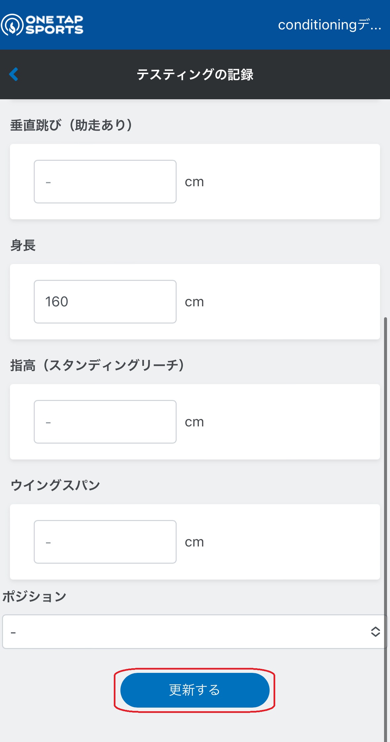This screenshot has width=390, height=742.
Task: Click the 垂直跳び（助走あり） section label
Action: pos(71,125)
